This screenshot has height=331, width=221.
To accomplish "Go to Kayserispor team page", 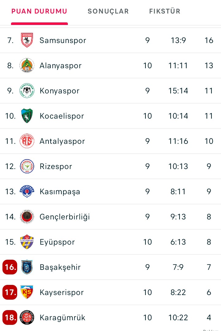I will coord(61,292).
